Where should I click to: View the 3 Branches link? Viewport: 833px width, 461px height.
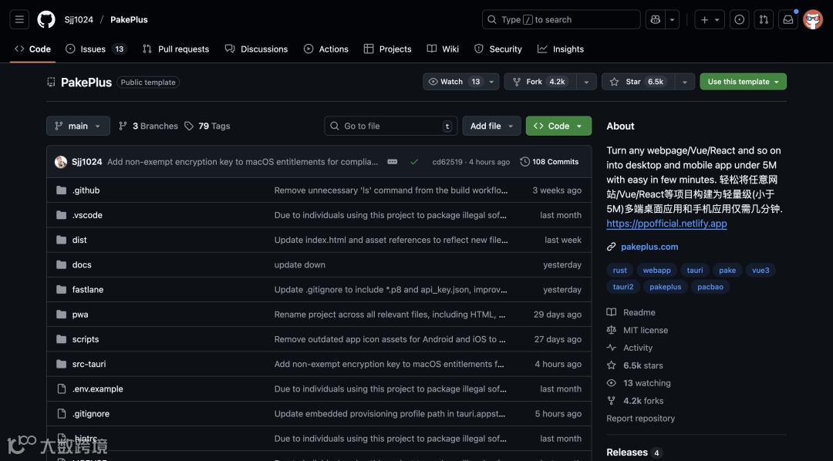pos(148,126)
